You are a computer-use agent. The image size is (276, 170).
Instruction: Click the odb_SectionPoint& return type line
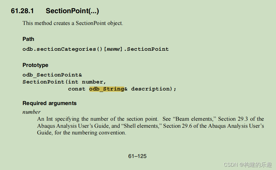[52, 75]
